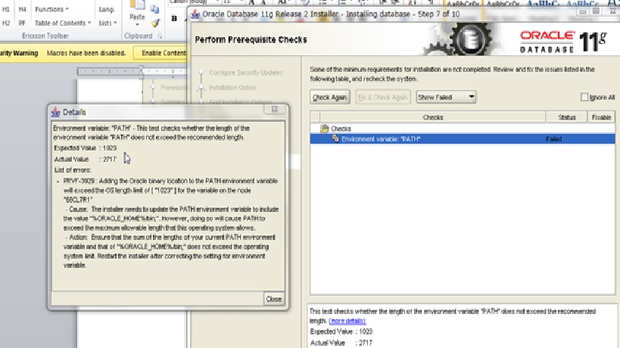Click the Oracle Installer title bar icon
The height and width of the screenshot is (348, 620).
point(195,14)
